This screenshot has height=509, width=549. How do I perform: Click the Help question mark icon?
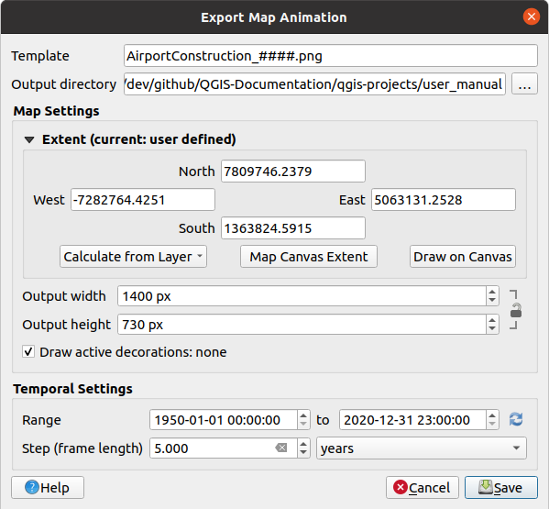coord(32,487)
